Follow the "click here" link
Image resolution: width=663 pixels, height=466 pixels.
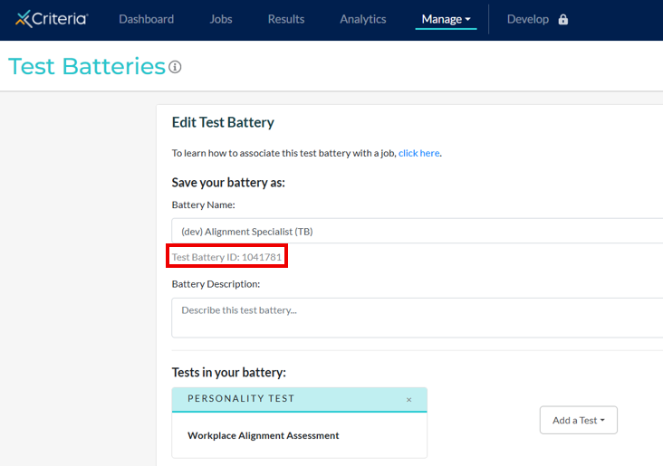pyautogui.click(x=418, y=153)
